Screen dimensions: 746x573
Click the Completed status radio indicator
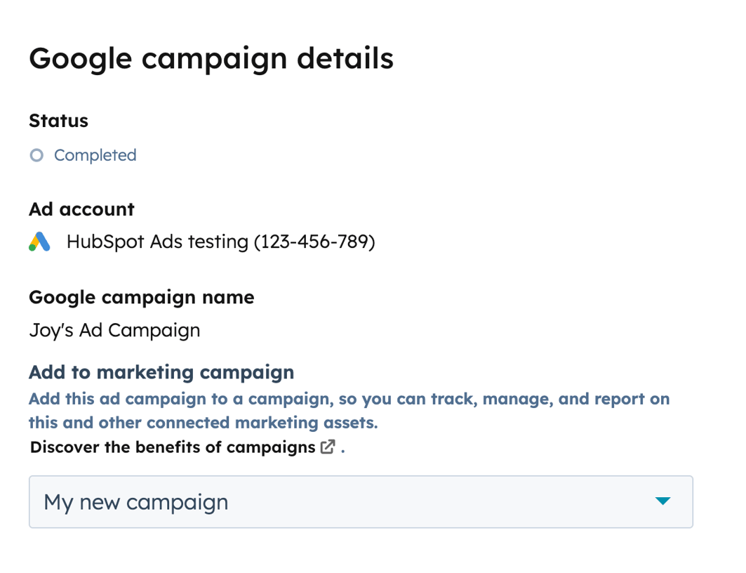coord(36,155)
